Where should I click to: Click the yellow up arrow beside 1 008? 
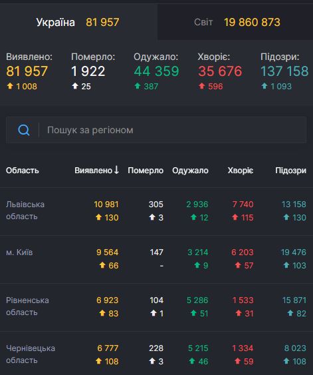click(10, 86)
